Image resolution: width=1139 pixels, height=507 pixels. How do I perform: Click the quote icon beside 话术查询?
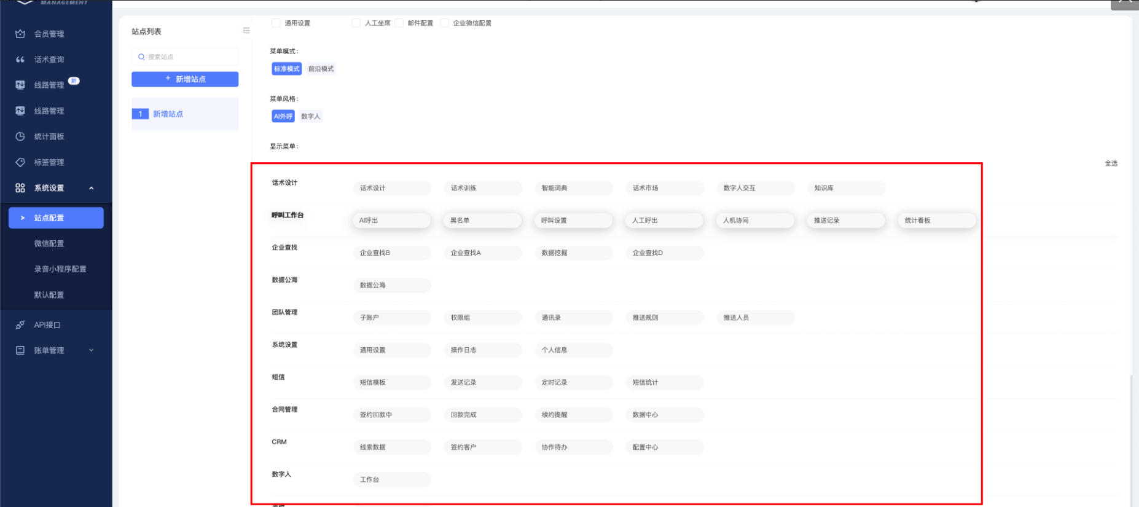pyautogui.click(x=20, y=60)
